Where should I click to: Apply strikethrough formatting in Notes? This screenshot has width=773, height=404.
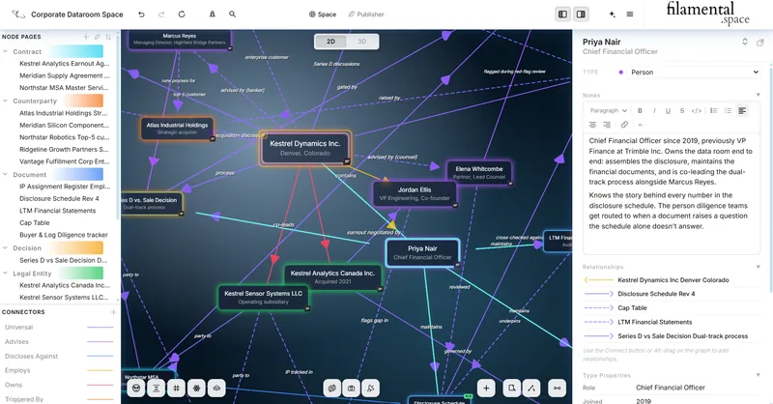pos(682,110)
